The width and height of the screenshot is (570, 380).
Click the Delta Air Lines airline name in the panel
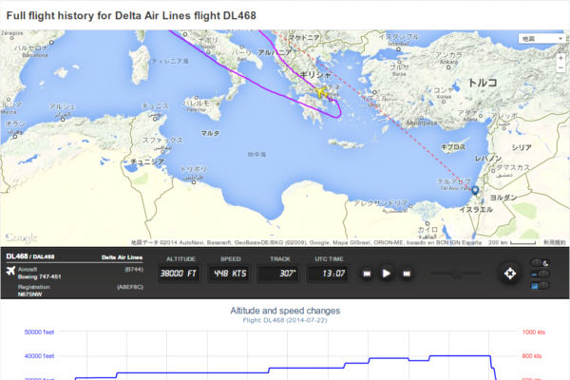click(x=123, y=257)
